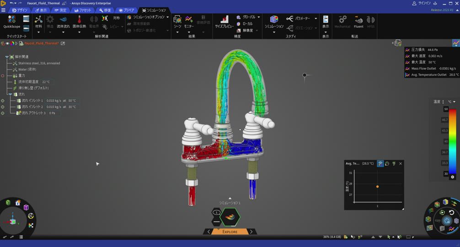
Task: Collapse the 解析関連 tree node
Action: pos(7,57)
